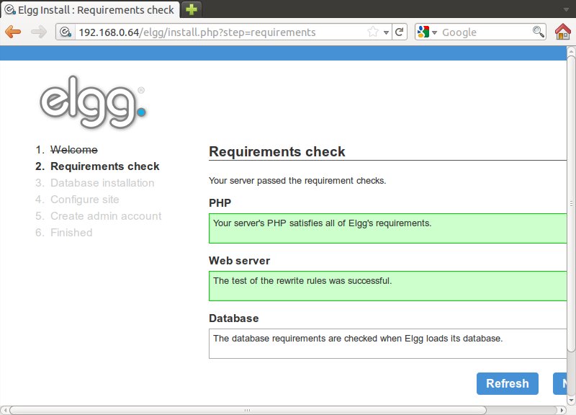Click the Welcome step
Image resolution: width=576 pixels, height=415 pixels.
tap(74, 150)
